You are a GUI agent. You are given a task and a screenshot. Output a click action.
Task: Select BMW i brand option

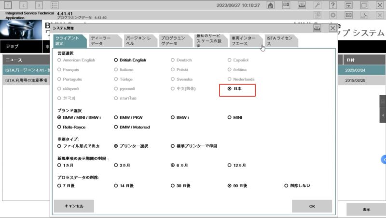(180, 117)
